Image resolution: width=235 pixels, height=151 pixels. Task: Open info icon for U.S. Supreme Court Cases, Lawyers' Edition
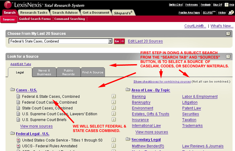pyautogui.click(x=114, y=114)
